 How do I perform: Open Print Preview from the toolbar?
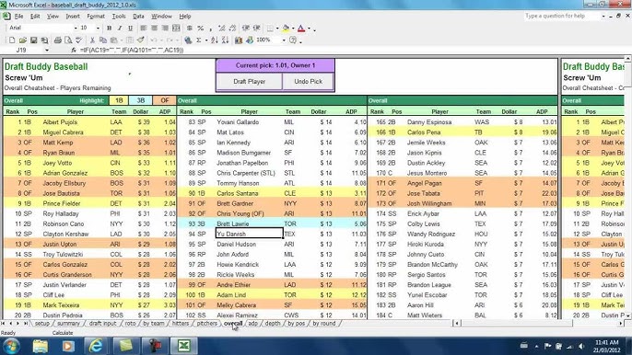coord(68,40)
